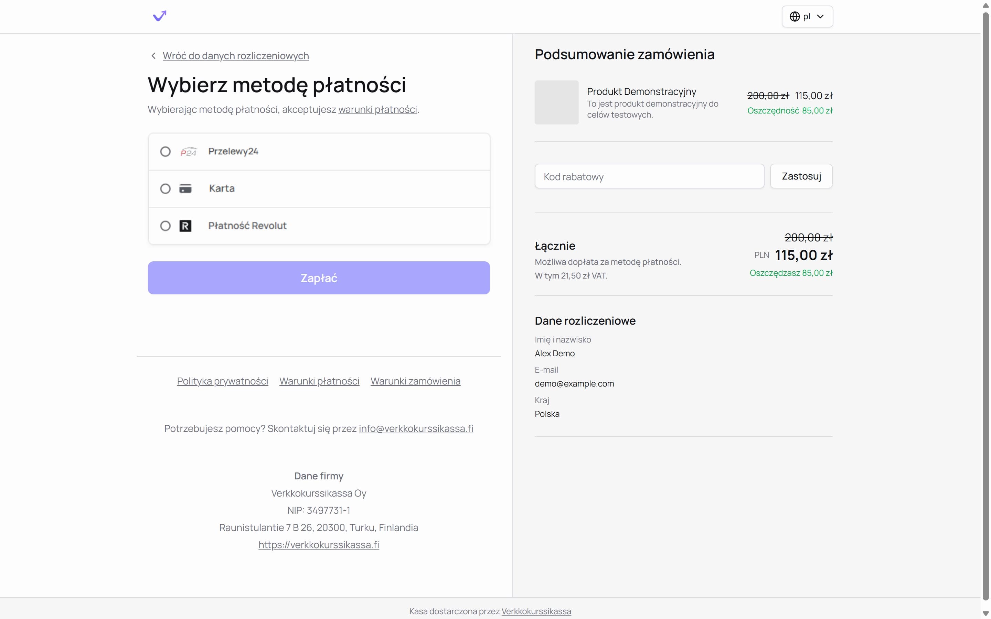
Task: Click the back arrow chevron icon
Action: click(153, 56)
